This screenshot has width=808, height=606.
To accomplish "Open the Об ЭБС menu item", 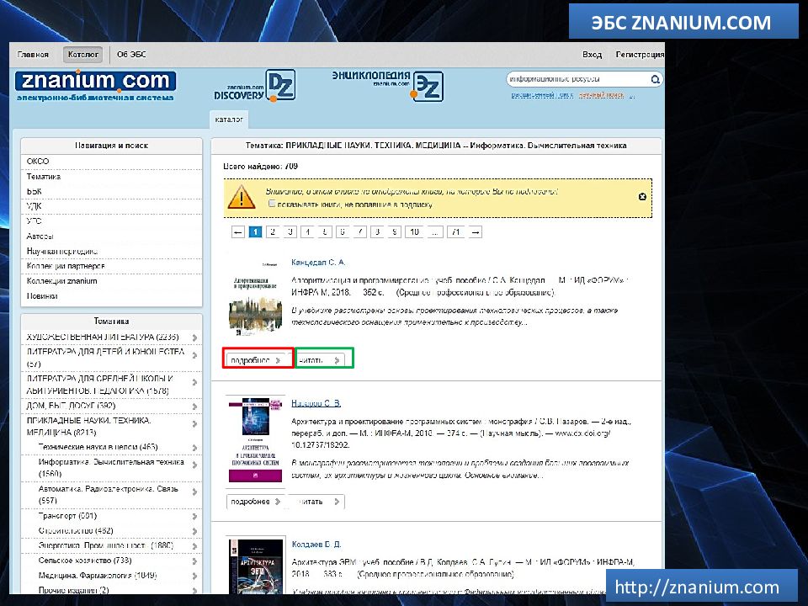I will pos(131,55).
